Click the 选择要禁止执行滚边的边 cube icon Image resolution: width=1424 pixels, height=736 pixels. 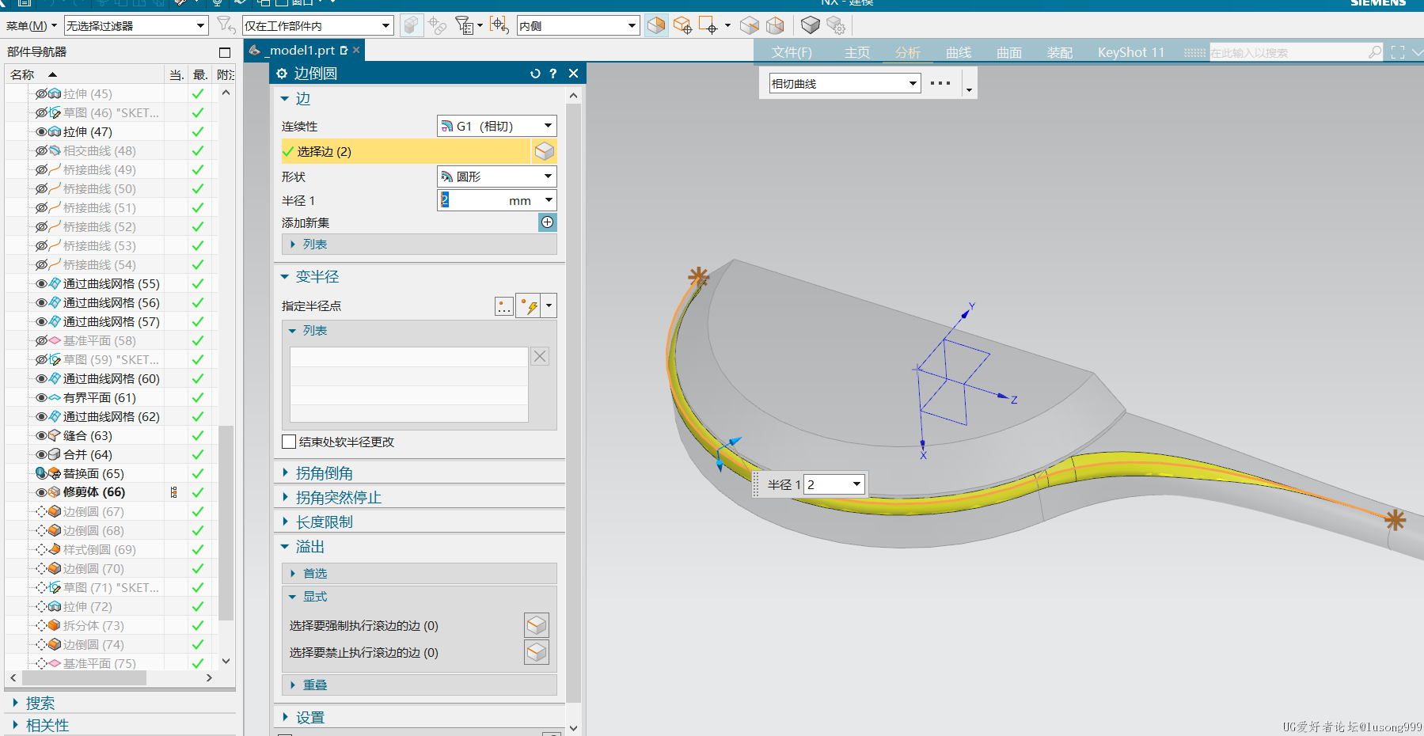tap(537, 652)
